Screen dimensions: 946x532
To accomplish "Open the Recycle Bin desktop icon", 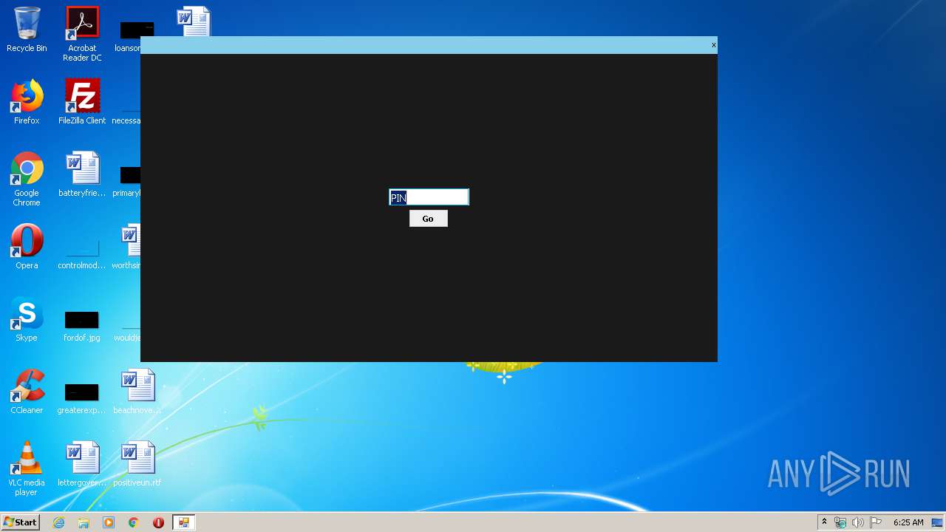I will [x=27, y=30].
